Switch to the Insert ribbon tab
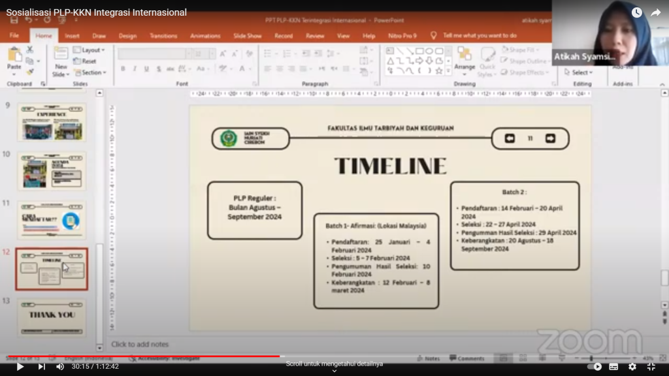 pos(72,36)
